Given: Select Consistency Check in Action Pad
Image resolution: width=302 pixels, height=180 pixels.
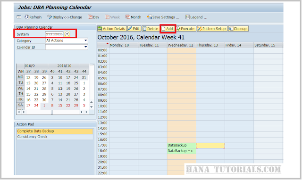Looking at the screenshot, I should 55,137.
